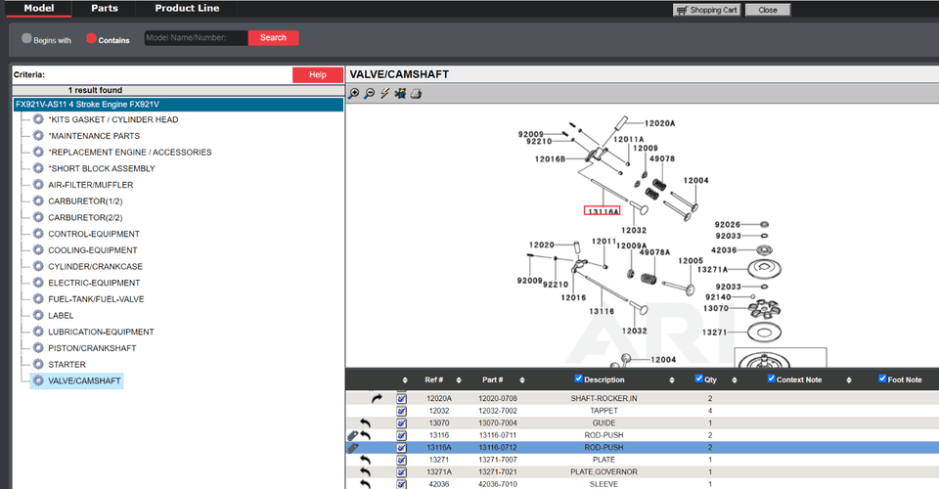Zoom in on the parts diagram
Viewport: 939px width, 489px height.
click(354, 93)
